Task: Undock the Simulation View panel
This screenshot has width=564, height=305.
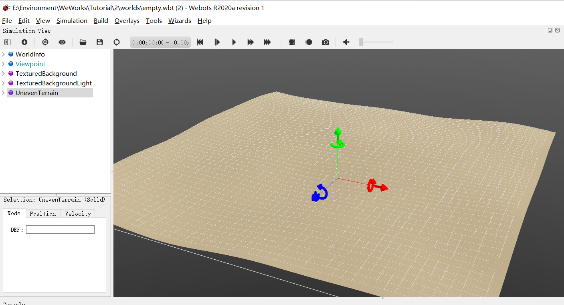Action: click(550, 30)
